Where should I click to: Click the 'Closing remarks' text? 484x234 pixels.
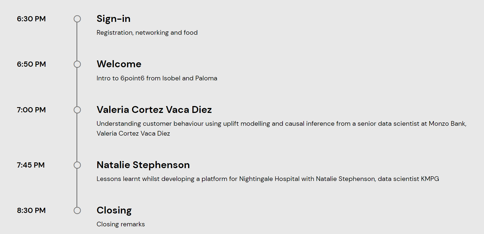[121, 224]
